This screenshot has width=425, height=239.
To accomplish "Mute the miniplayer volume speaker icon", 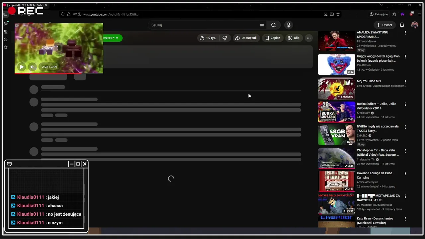I will (x=32, y=67).
